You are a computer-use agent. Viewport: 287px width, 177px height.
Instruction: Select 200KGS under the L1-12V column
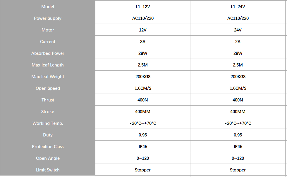point(143,76)
